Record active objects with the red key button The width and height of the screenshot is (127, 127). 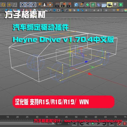coord(119,124)
